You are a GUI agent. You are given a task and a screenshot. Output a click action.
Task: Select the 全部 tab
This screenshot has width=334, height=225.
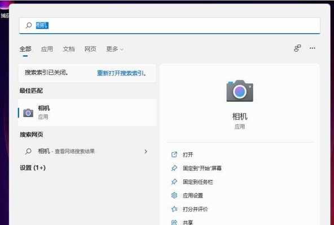coord(25,49)
